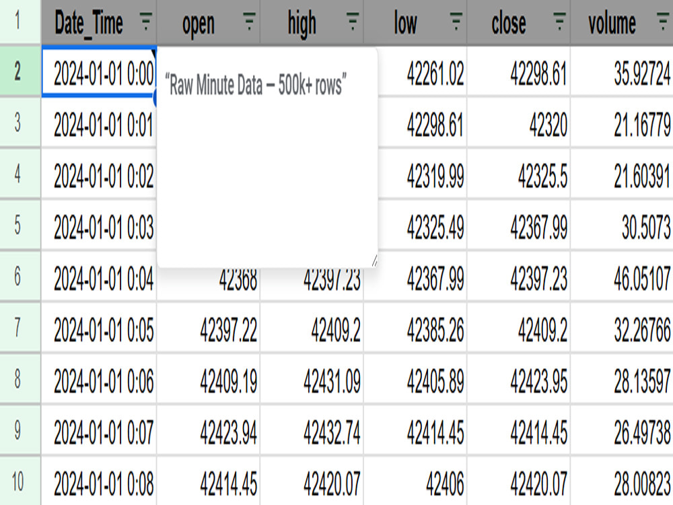The image size is (673, 505).
Task: Select cell 2024-01-01 0:06
Action: [x=99, y=378]
